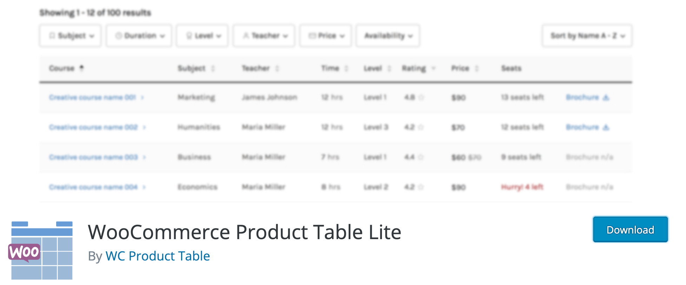
Task: Click the Brochure download icon for course 001
Action: point(606,98)
